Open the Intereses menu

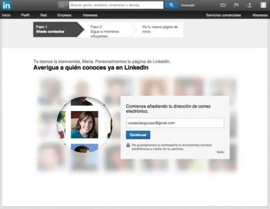pyautogui.click(x=90, y=15)
